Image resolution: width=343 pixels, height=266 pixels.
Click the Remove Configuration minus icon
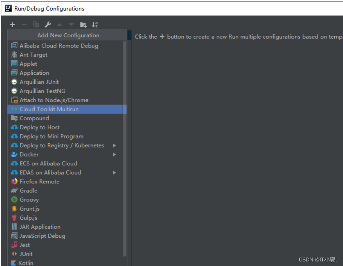click(x=24, y=25)
